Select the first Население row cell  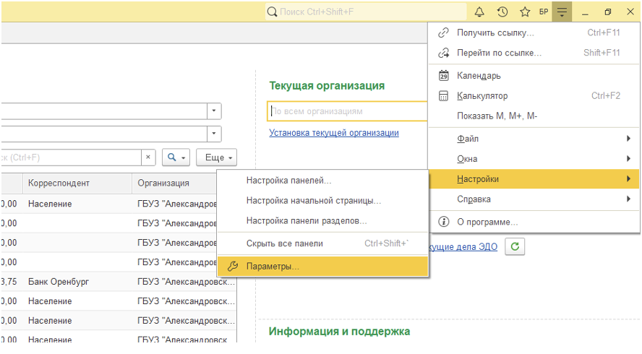pos(77,204)
